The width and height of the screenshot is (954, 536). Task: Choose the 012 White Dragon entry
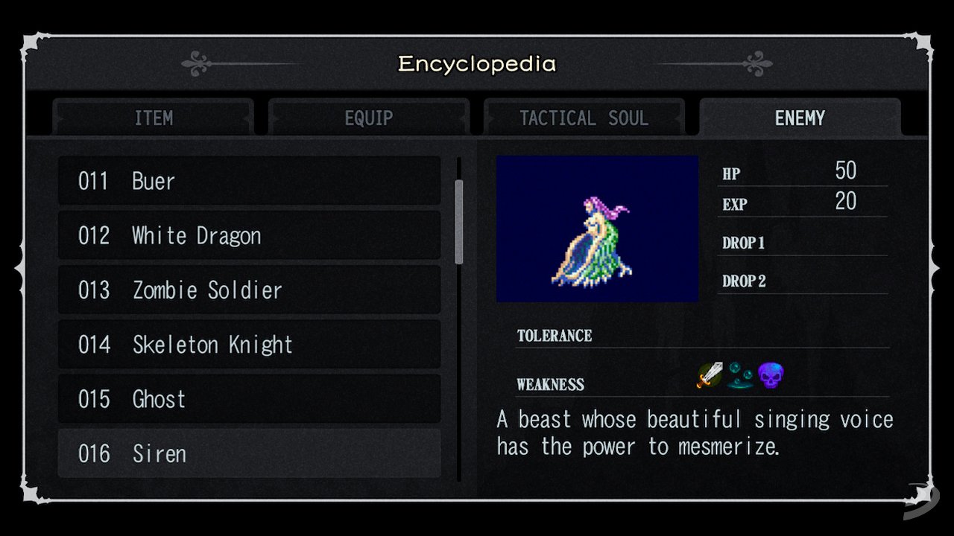(250, 235)
